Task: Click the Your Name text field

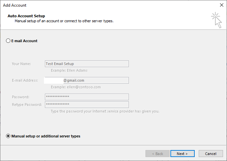Action: (x=87, y=64)
